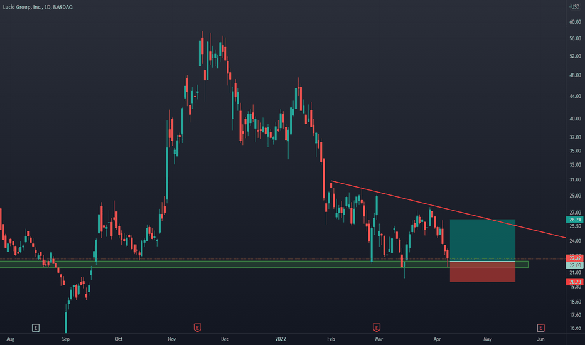Click the 48.00 price axis label

coord(575,75)
